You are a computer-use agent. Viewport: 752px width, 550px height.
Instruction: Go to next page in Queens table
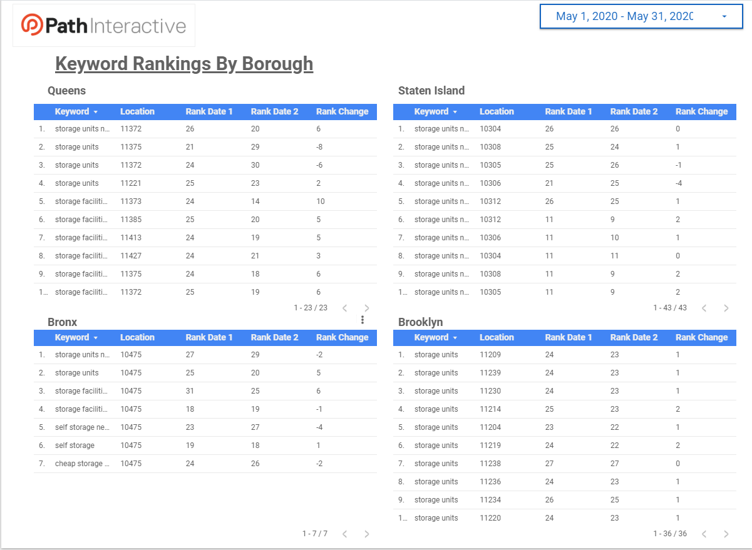coord(367,308)
